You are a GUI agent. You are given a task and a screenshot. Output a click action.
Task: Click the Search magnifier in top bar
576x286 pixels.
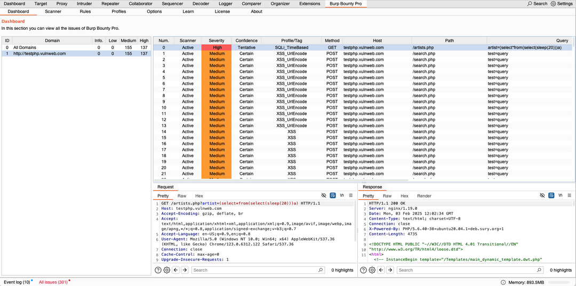coord(530,4)
